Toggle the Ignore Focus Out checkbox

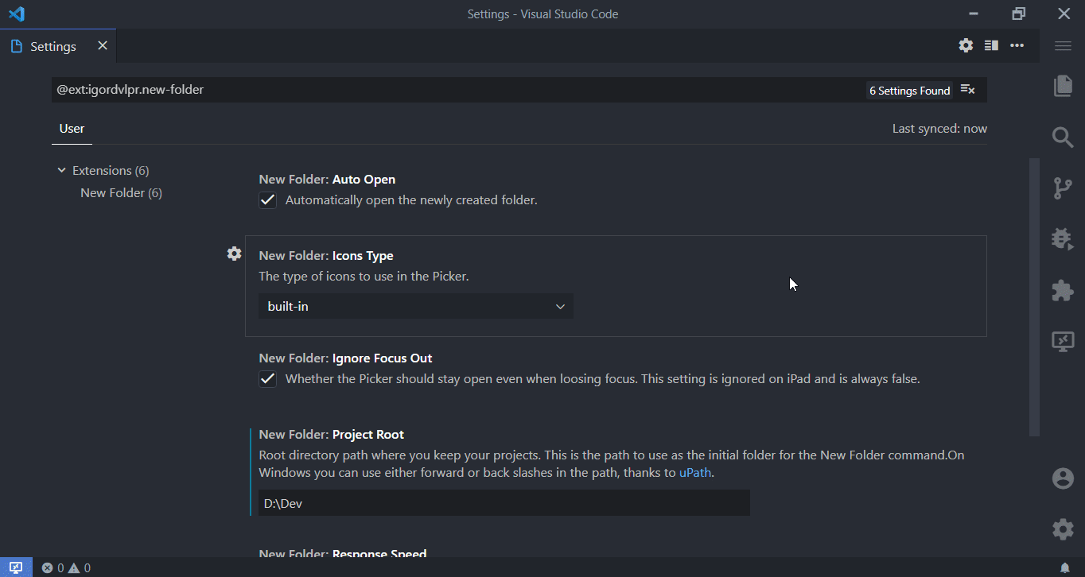[x=268, y=379]
